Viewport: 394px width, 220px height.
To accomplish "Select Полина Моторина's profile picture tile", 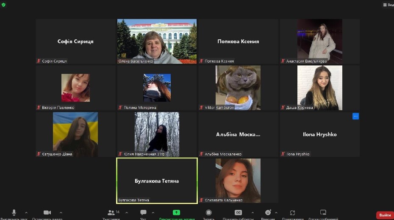I will point(157,88).
